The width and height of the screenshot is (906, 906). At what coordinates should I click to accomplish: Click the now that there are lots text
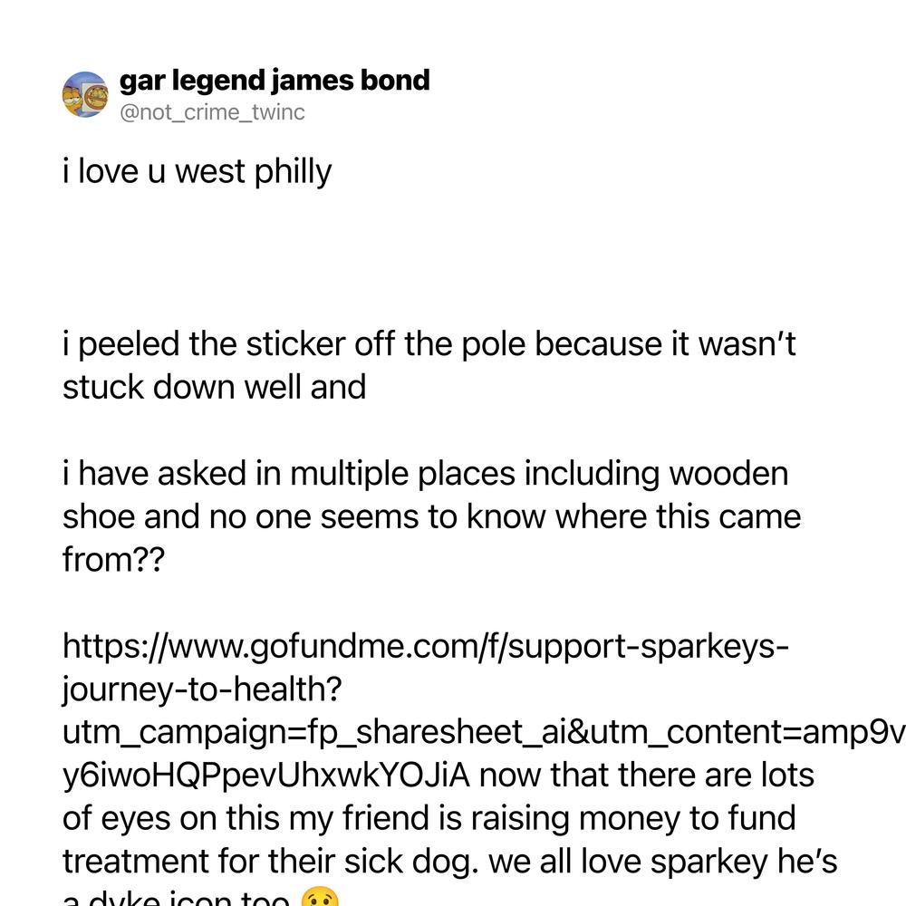(647, 776)
